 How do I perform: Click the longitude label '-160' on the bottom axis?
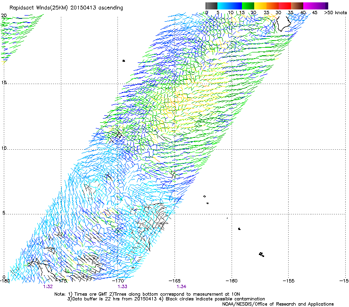point(232,281)
